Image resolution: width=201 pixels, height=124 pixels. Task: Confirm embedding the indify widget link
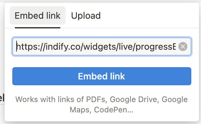point(102,76)
